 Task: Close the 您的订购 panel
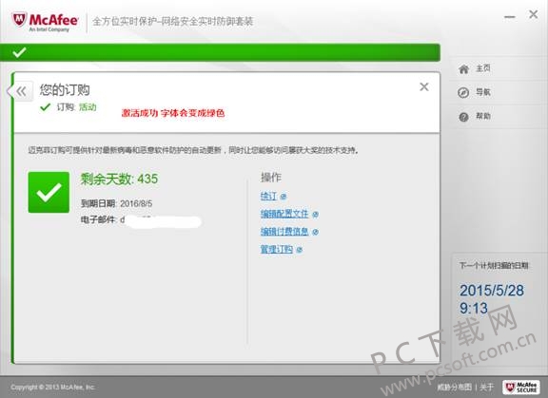424,86
